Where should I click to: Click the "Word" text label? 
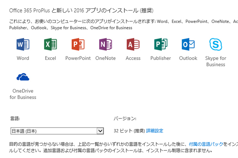[23, 58]
